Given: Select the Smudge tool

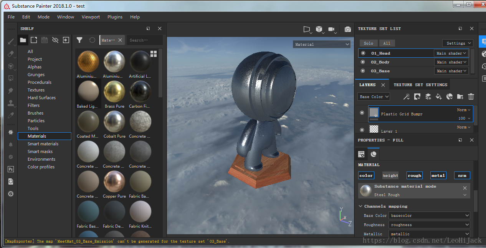Looking at the screenshot, I should (11, 91).
